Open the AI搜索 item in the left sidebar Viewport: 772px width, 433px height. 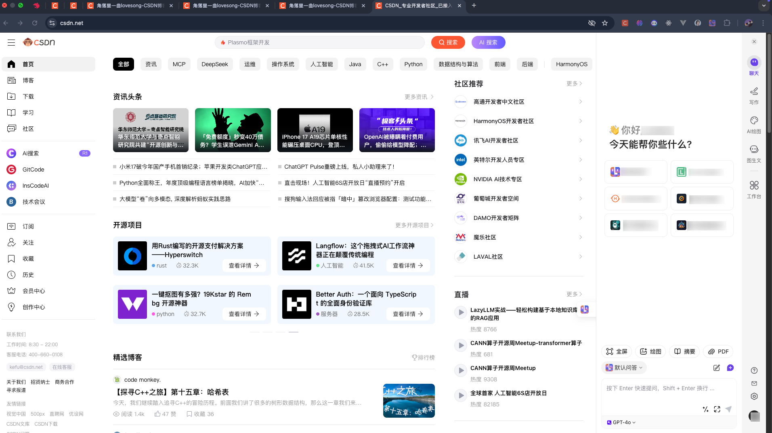coord(30,153)
